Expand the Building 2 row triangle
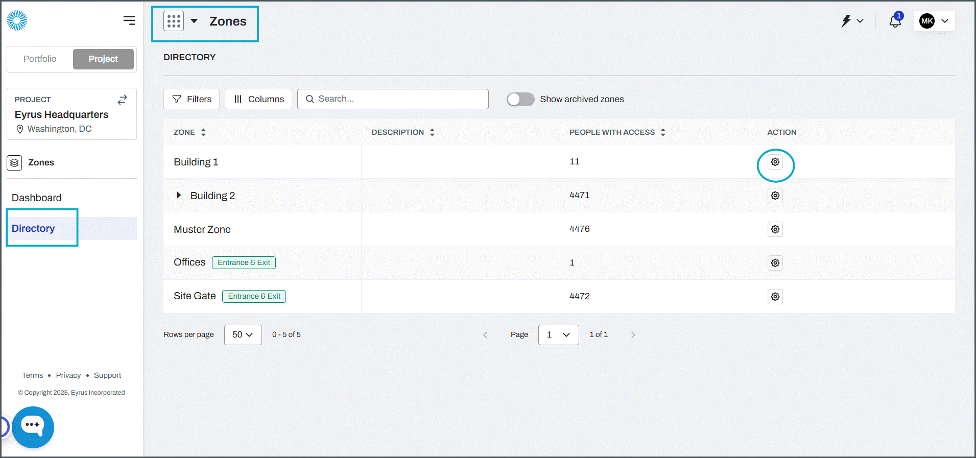This screenshot has width=976, height=458. [178, 195]
